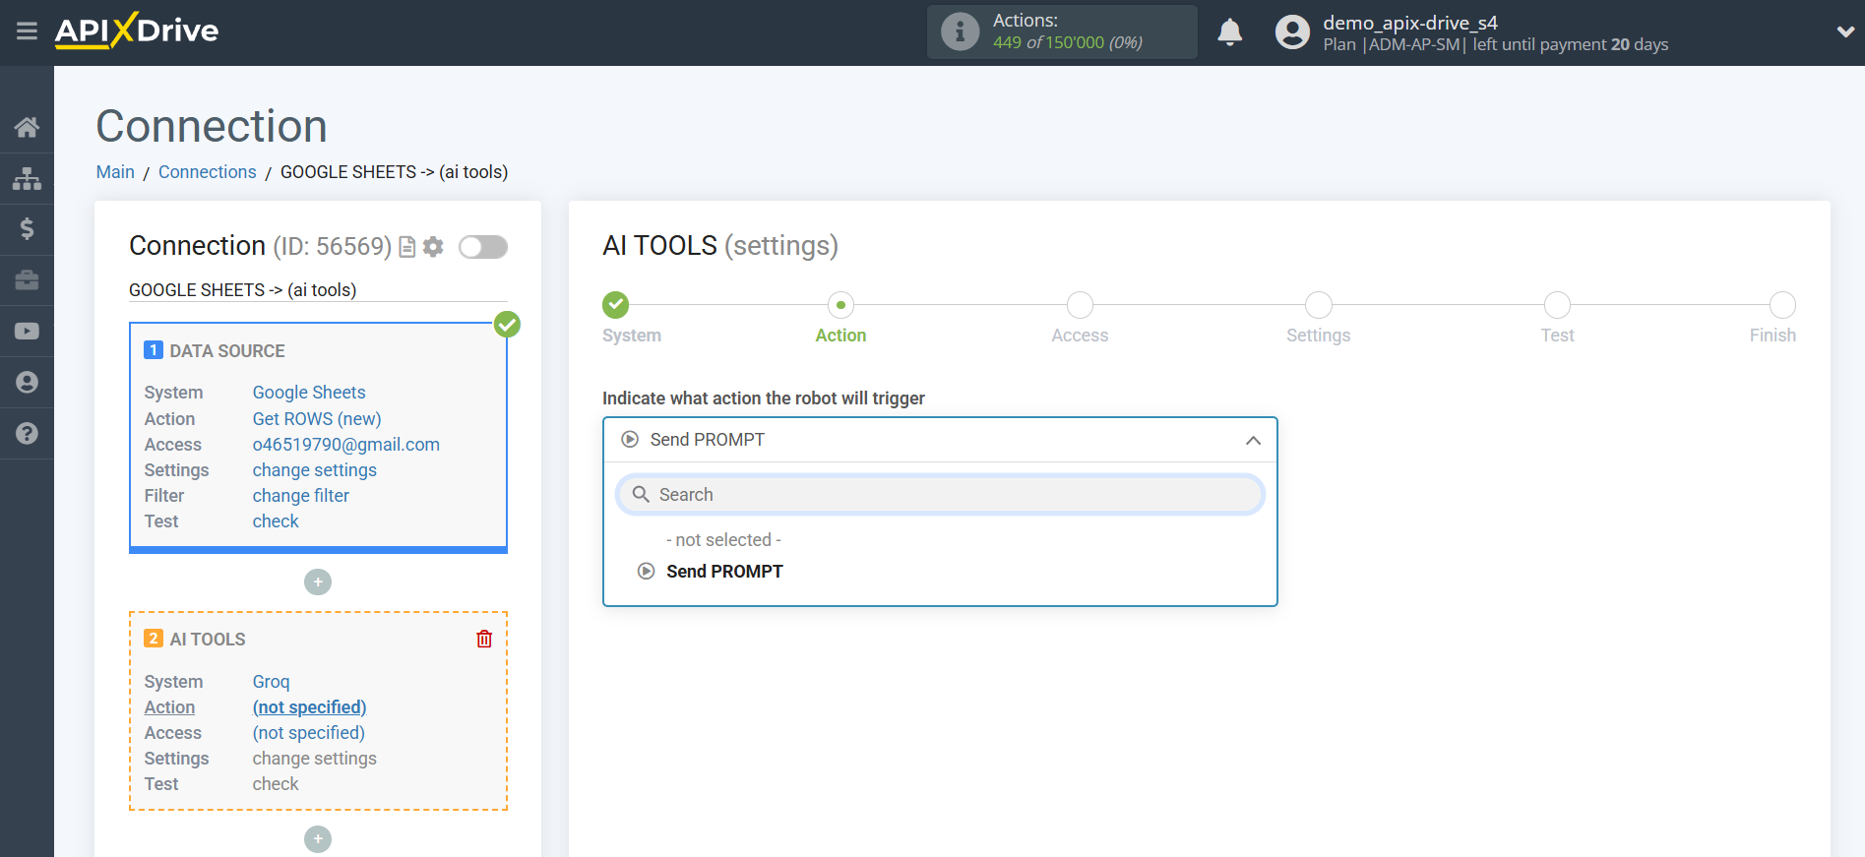Screen dimensions: 1865x857
Task: Click in the action Search field
Action: [x=940, y=495]
